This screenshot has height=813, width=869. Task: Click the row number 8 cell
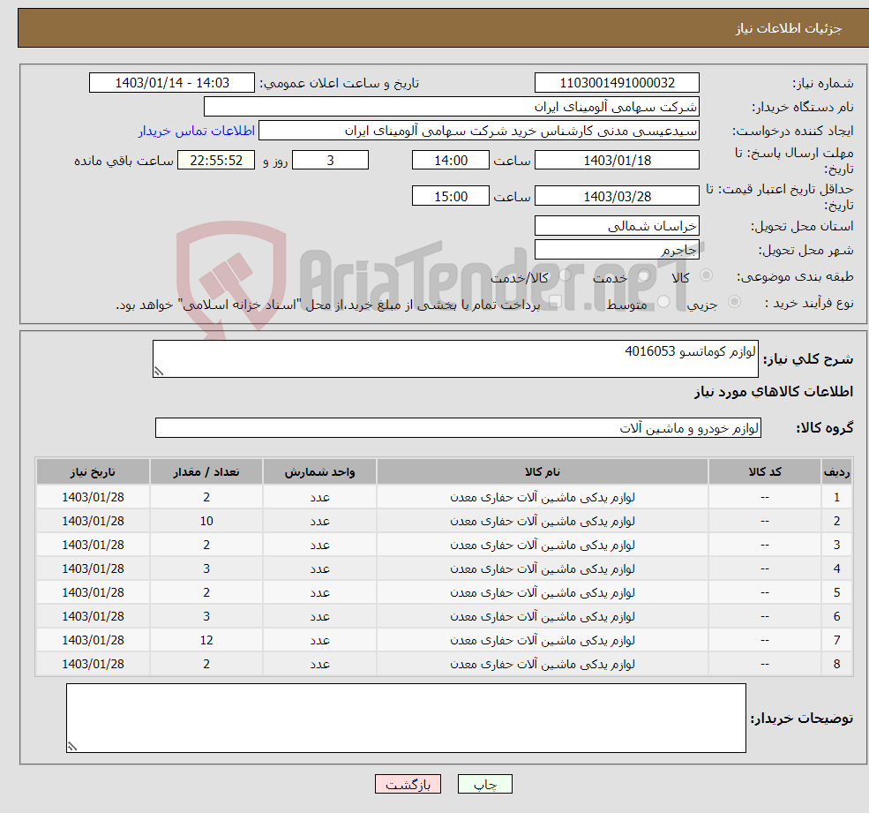click(836, 665)
